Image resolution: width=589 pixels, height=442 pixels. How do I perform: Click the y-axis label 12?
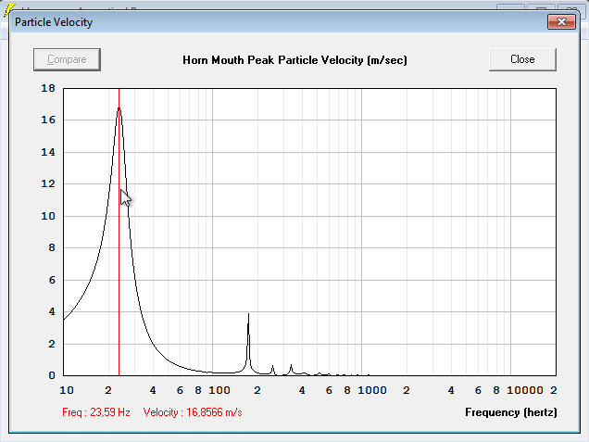(48, 183)
